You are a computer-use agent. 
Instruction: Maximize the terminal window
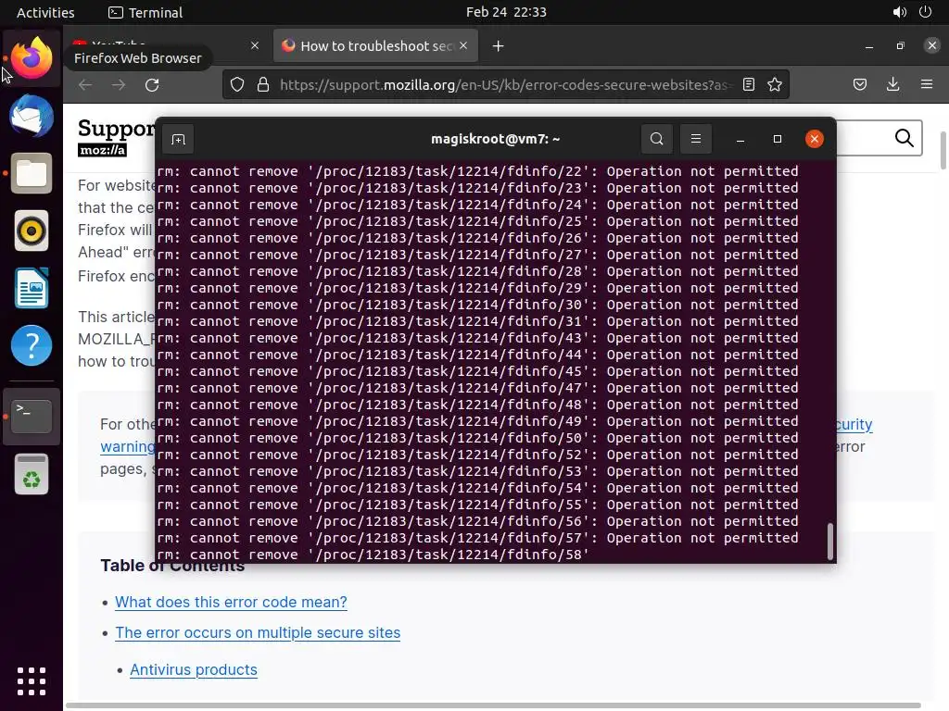tap(778, 139)
